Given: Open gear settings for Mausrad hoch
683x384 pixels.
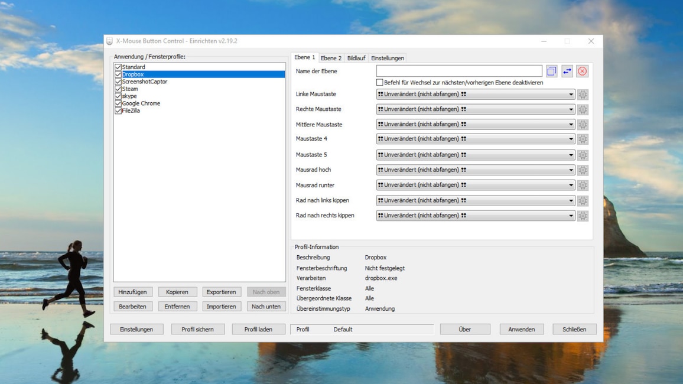Looking at the screenshot, I should 583,170.
